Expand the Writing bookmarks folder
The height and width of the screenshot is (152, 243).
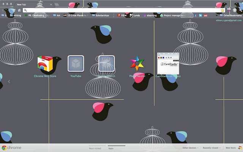click(x=16, y=16)
